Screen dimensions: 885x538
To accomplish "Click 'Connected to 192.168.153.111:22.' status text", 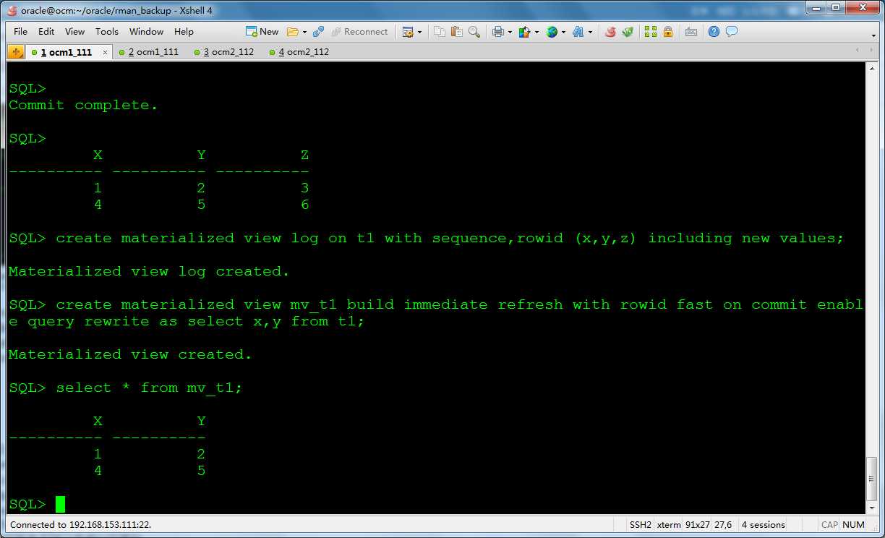I will 81,525.
